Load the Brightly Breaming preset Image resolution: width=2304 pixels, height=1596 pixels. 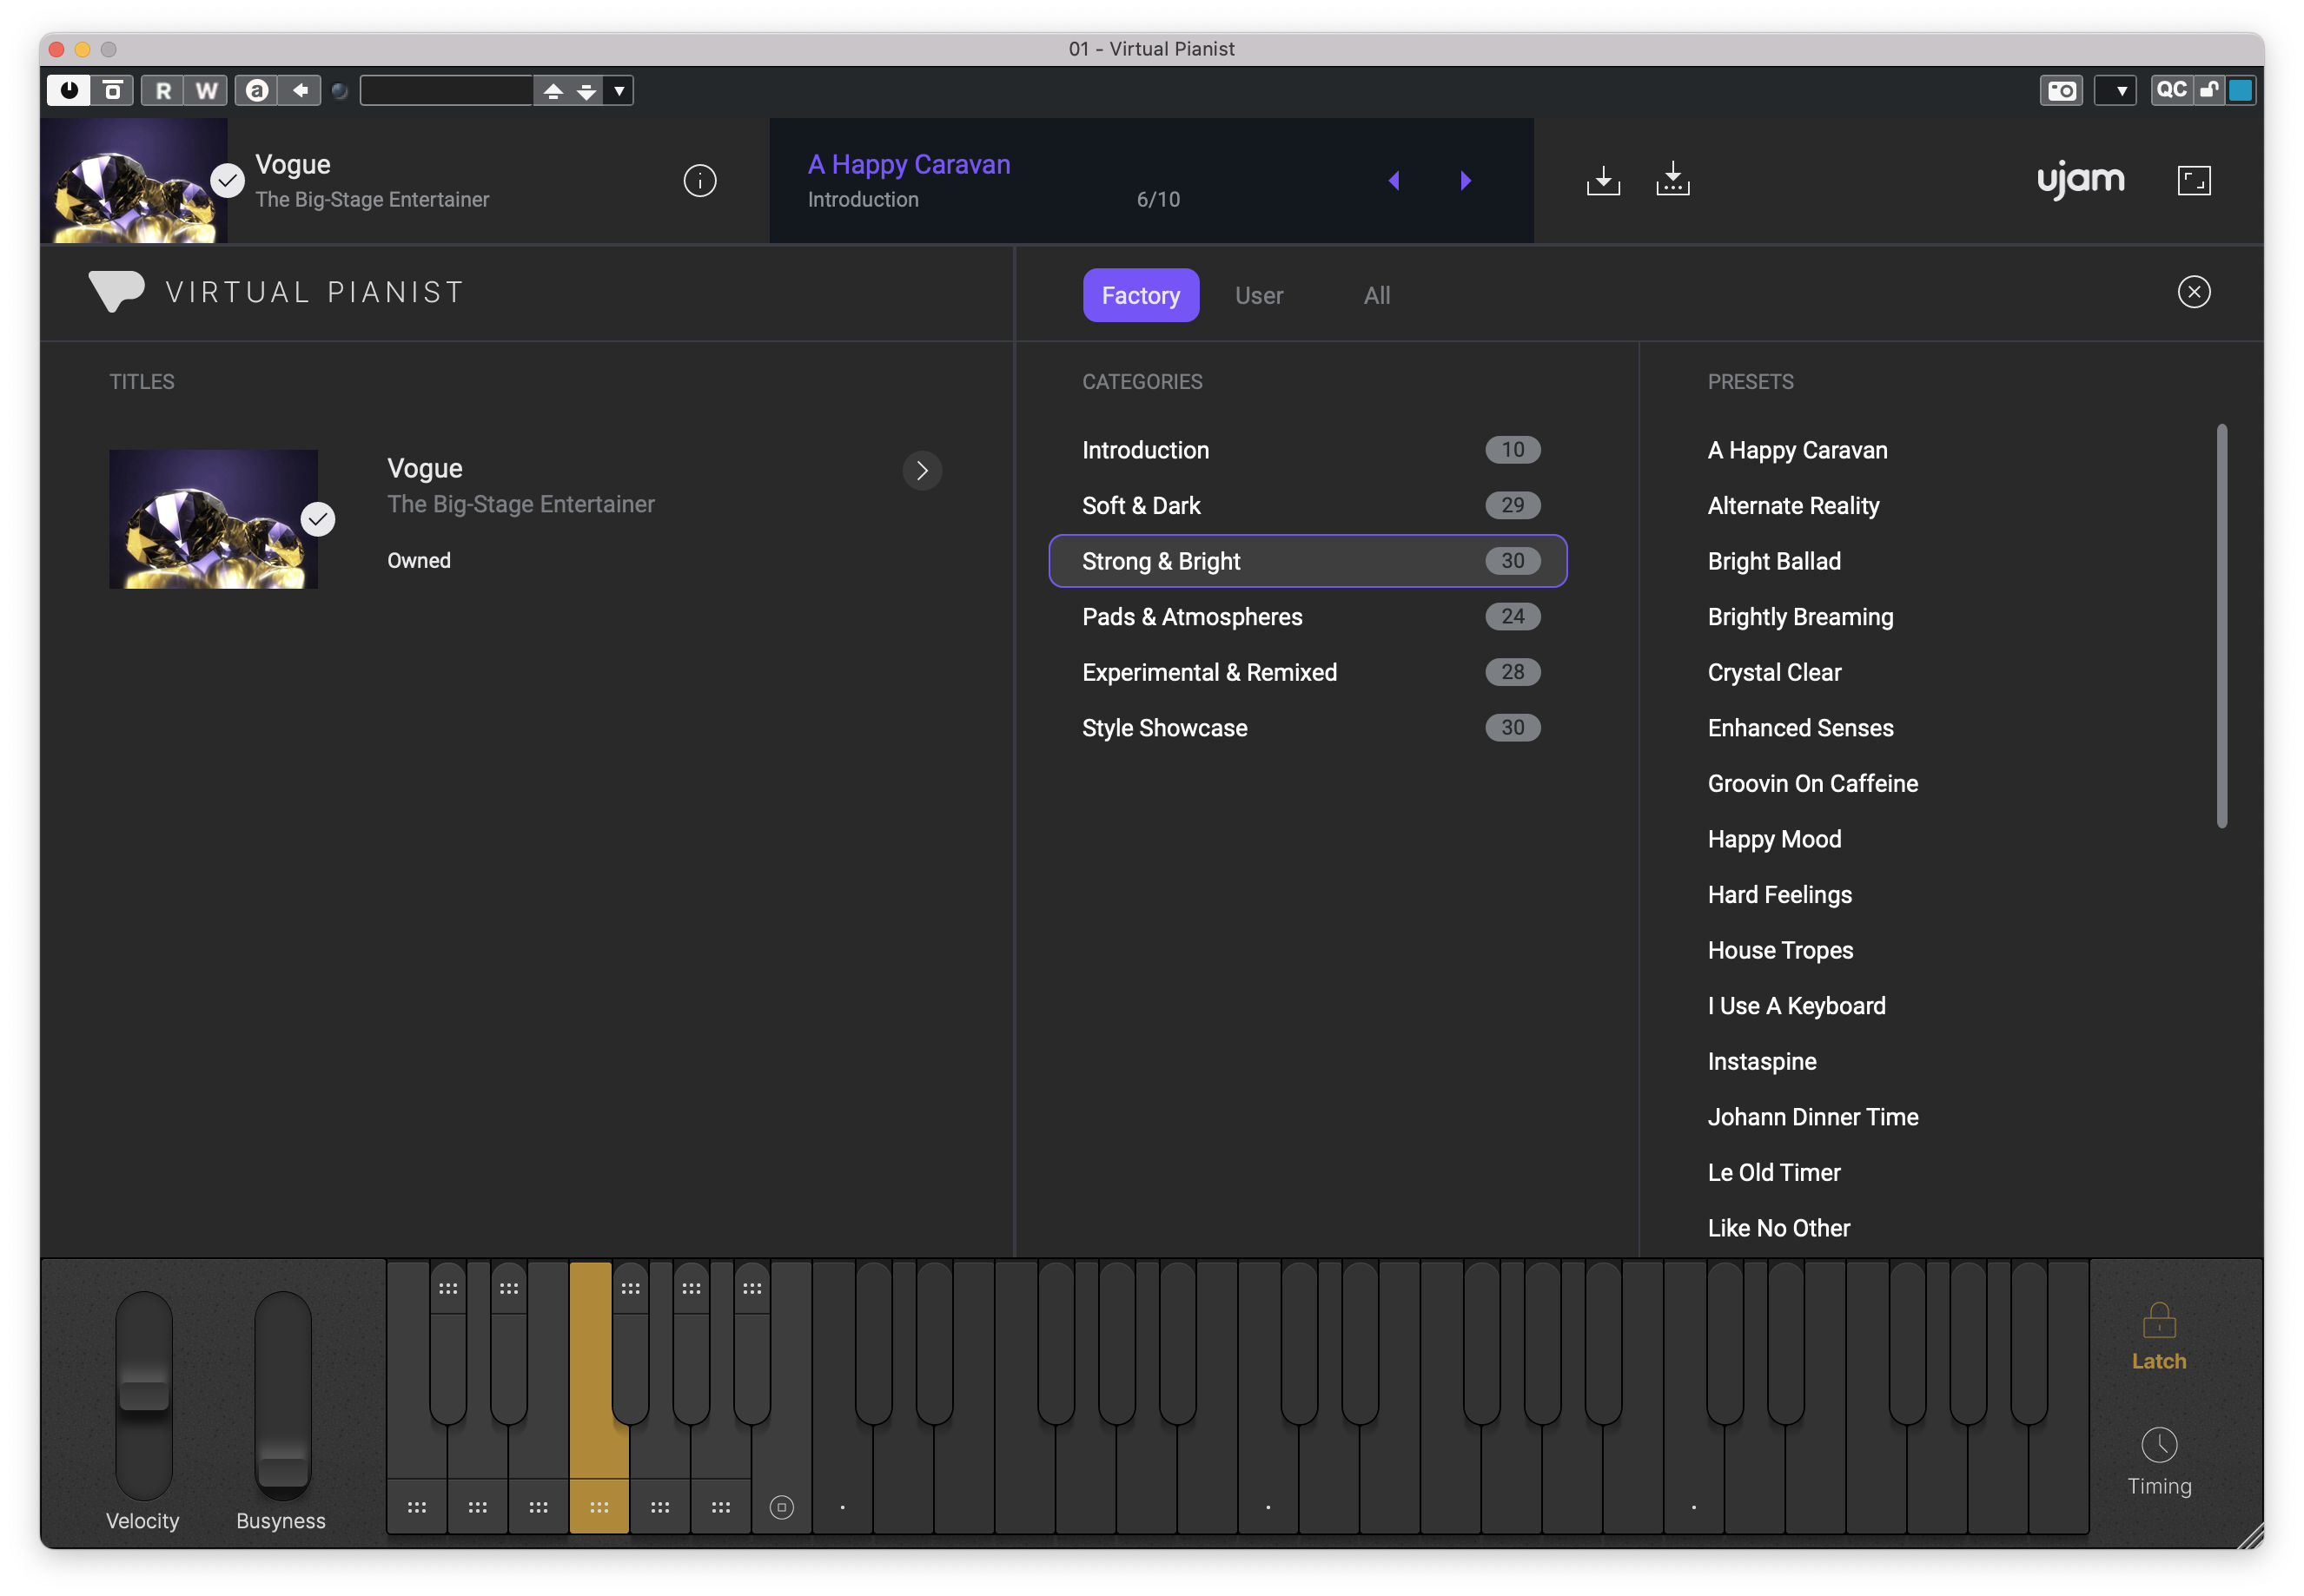pyautogui.click(x=1800, y=617)
